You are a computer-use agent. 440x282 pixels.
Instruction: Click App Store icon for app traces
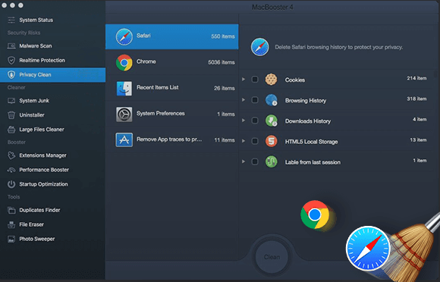click(x=124, y=140)
